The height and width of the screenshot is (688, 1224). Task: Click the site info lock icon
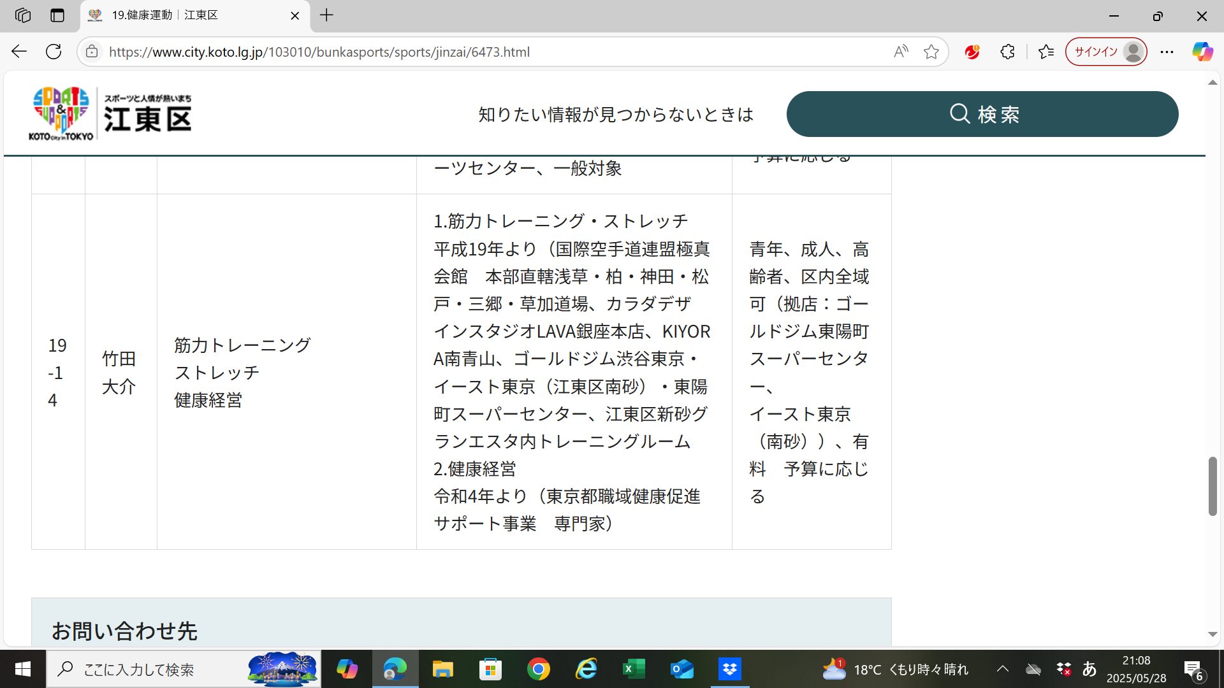click(92, 52)
